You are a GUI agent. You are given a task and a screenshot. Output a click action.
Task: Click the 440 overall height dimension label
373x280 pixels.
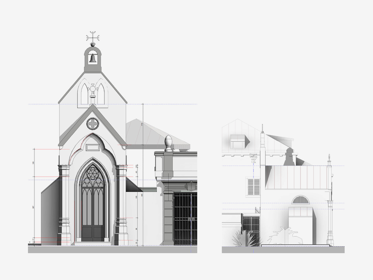[x=142, y=195]
